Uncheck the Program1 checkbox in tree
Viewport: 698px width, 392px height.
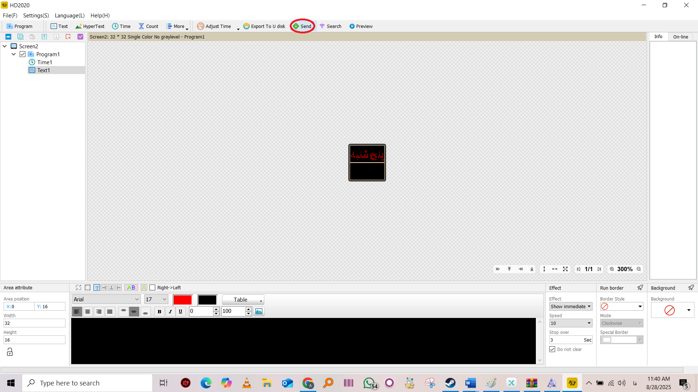point(23,54)
